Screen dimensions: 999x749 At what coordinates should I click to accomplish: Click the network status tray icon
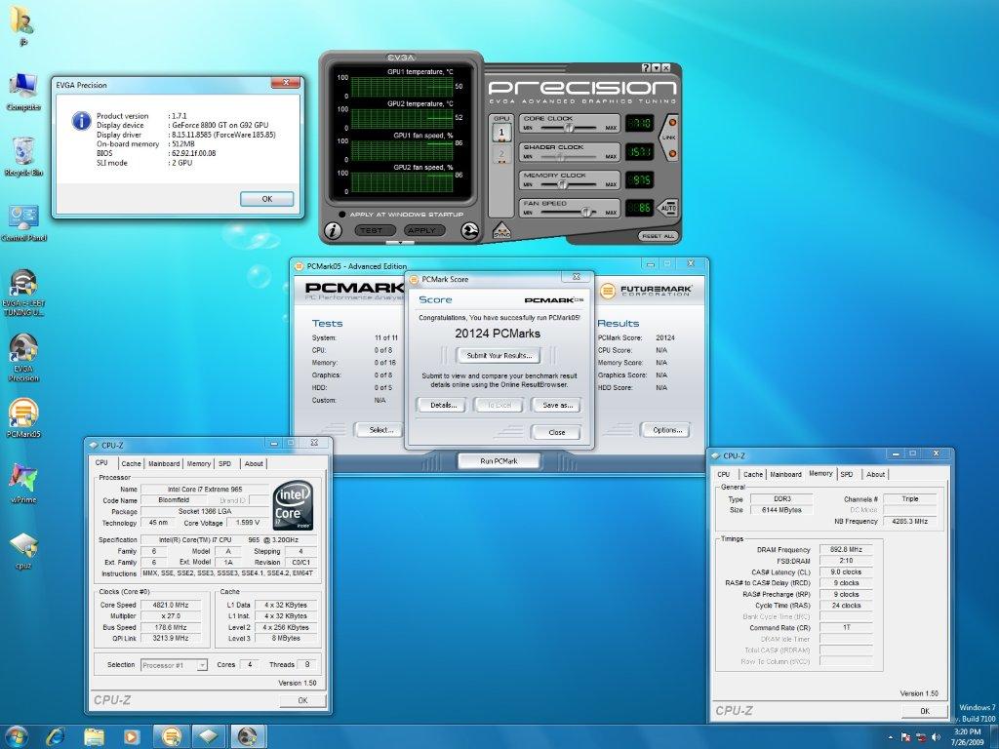tap(921, 737)
